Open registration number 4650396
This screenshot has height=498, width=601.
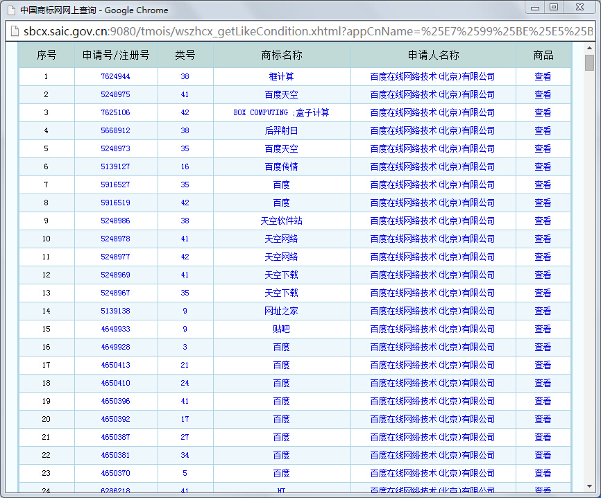tap(115, 401)
